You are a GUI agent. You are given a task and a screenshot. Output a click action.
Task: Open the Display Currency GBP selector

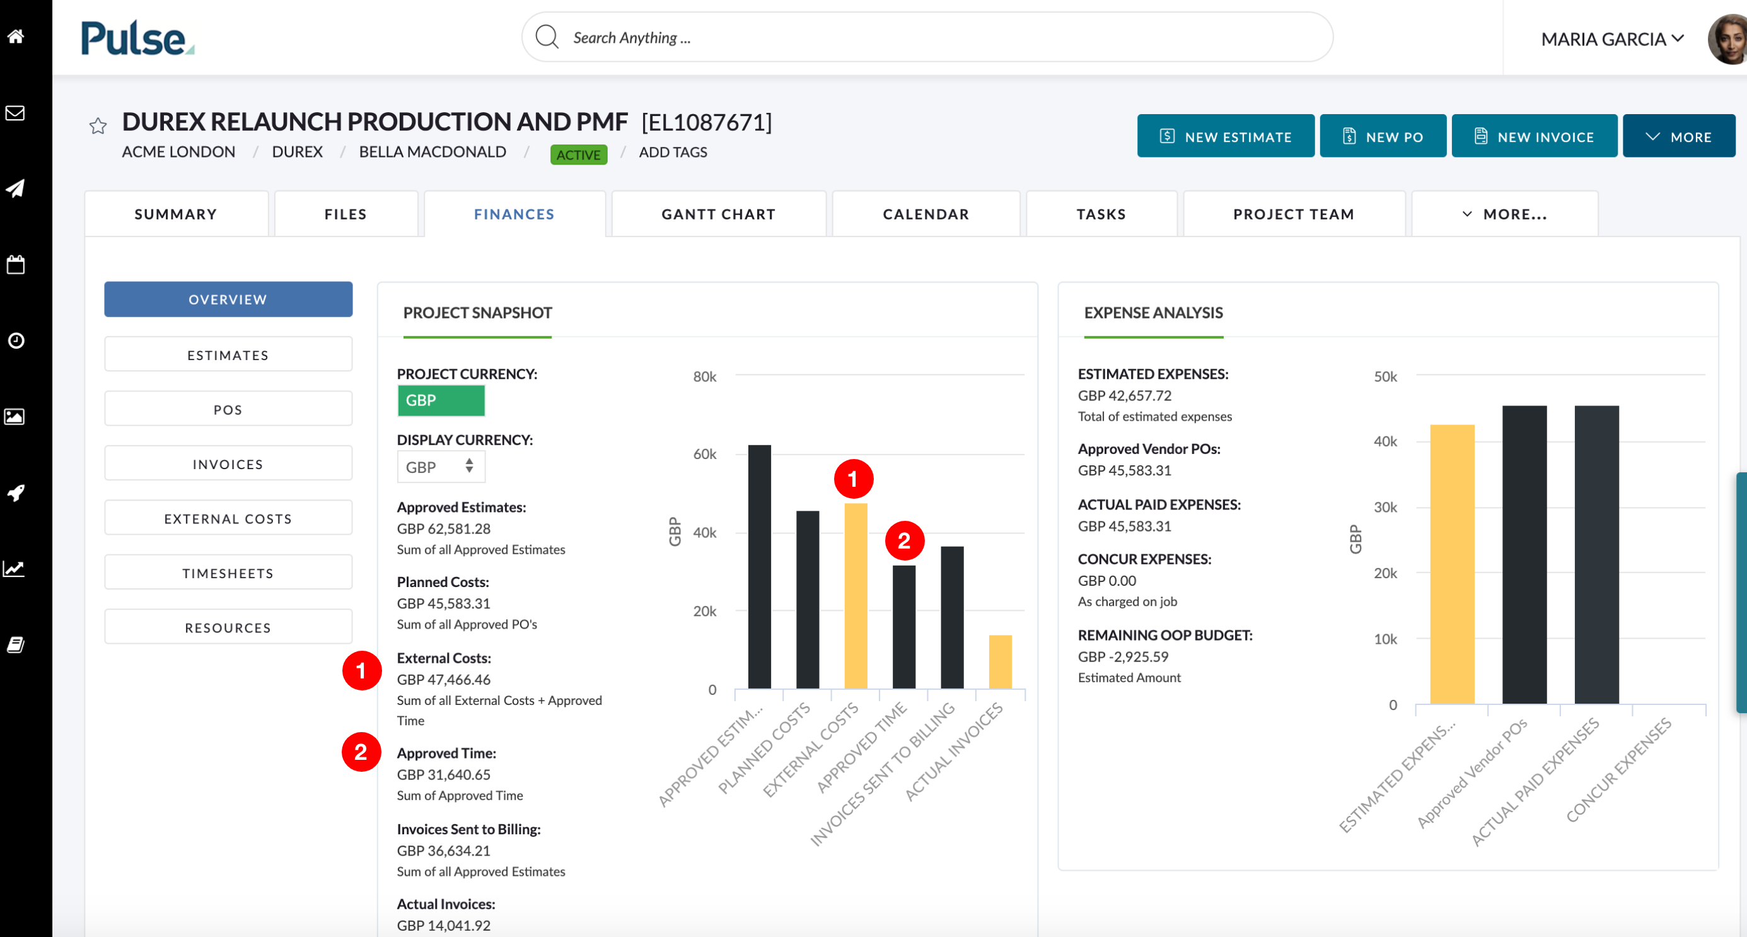pyautogui.click(x=441, y=467)
